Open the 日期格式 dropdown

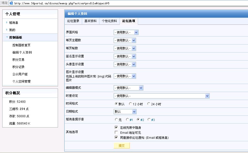click(125, 112)
